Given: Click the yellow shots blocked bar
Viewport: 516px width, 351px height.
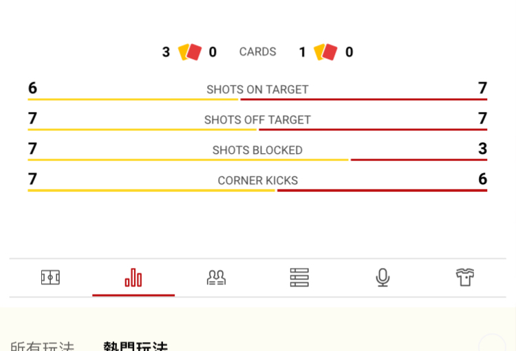Looking at the screenshot, I should pyautogui.click(x=188, y=160).
